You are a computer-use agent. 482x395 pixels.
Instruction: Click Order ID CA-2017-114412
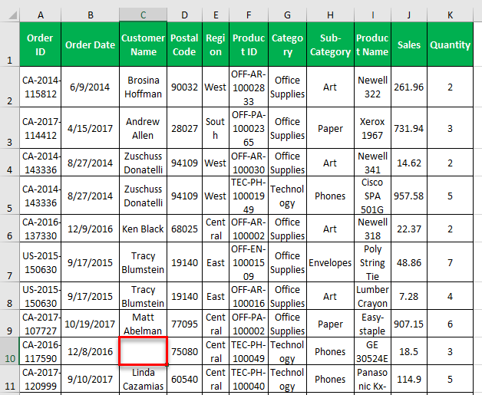pos(40,128)
